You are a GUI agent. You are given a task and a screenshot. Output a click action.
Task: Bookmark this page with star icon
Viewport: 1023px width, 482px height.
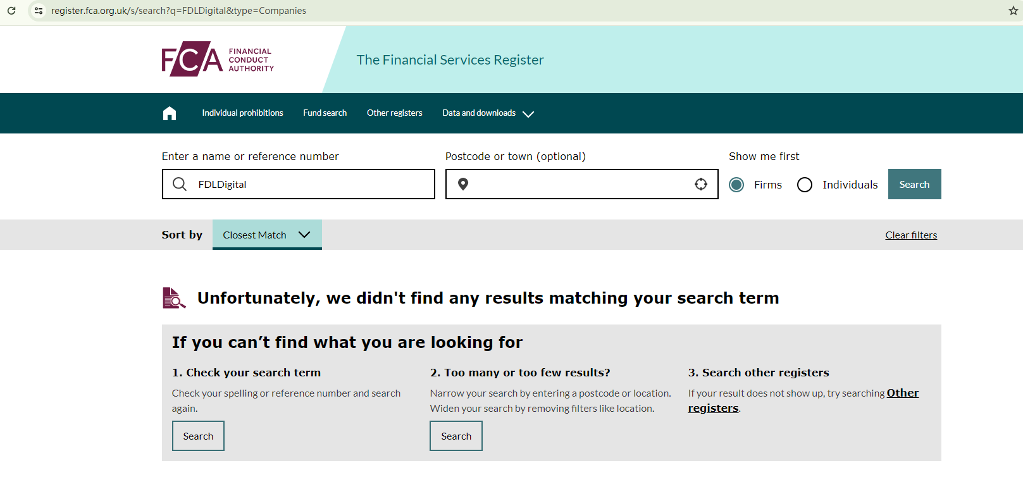coord(1013,11)
